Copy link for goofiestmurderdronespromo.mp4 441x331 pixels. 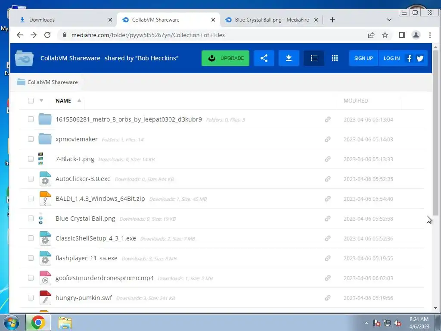[x=328, y=278]
